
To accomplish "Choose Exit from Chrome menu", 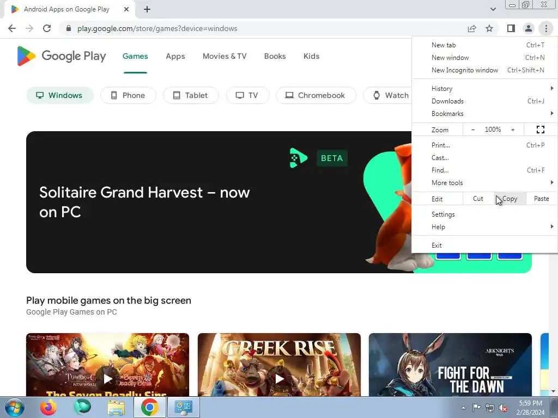I will click(x=484, y=245).
